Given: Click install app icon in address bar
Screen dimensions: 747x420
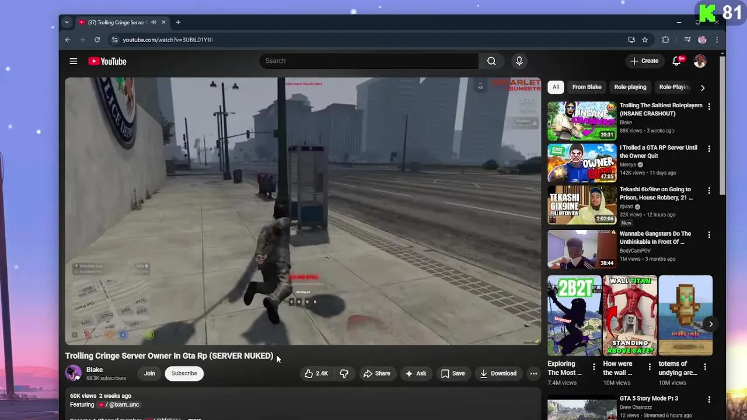Looking at the screenshot, I should click(x=631, y=40).
